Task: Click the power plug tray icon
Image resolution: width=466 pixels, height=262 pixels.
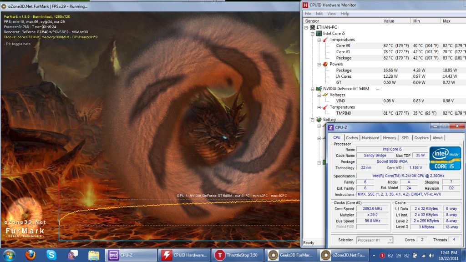Action: click(415, 256)
